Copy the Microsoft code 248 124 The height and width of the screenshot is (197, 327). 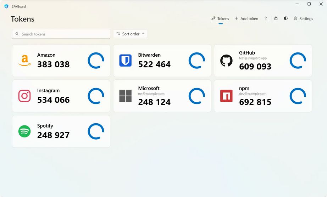154,102
